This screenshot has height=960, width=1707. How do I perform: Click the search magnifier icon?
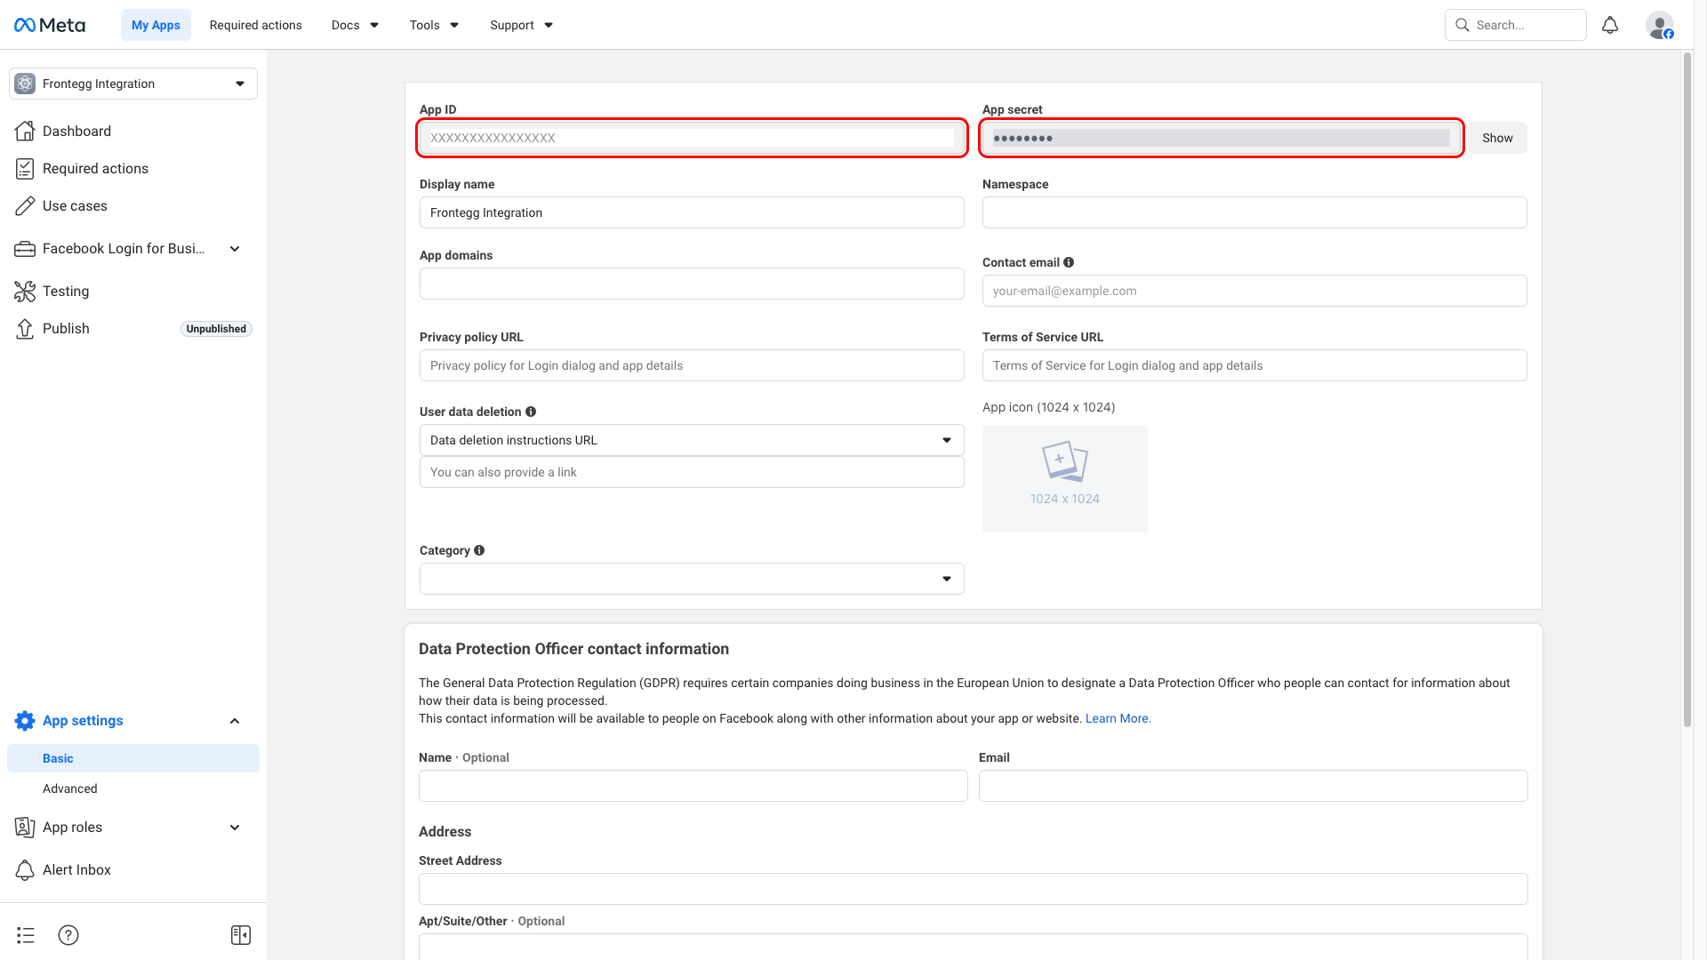(1463, 25)
